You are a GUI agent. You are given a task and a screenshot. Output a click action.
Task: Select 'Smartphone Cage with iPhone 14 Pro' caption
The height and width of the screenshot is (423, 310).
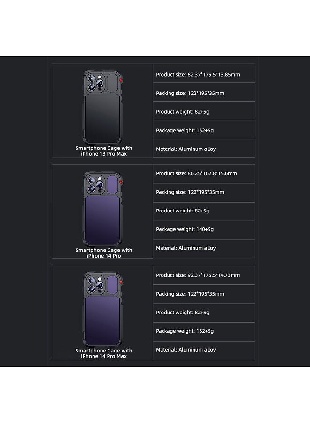click(x=104, y=253)
